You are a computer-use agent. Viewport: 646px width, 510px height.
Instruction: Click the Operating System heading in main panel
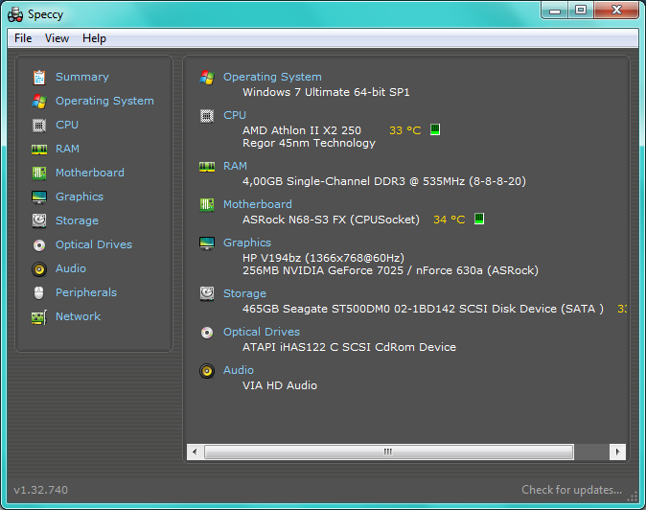pyautogui.click(x=272, y=77)
